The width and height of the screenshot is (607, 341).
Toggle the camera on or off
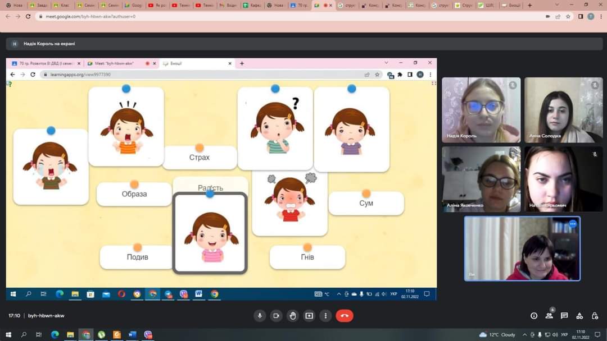coord(276,316)
